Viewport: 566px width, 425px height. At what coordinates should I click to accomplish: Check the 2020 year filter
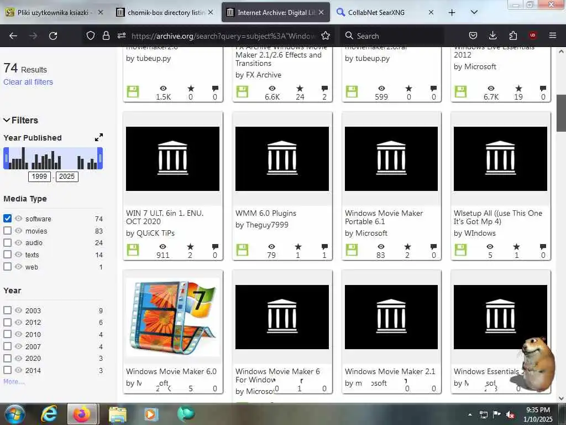[x=7, y=358]
